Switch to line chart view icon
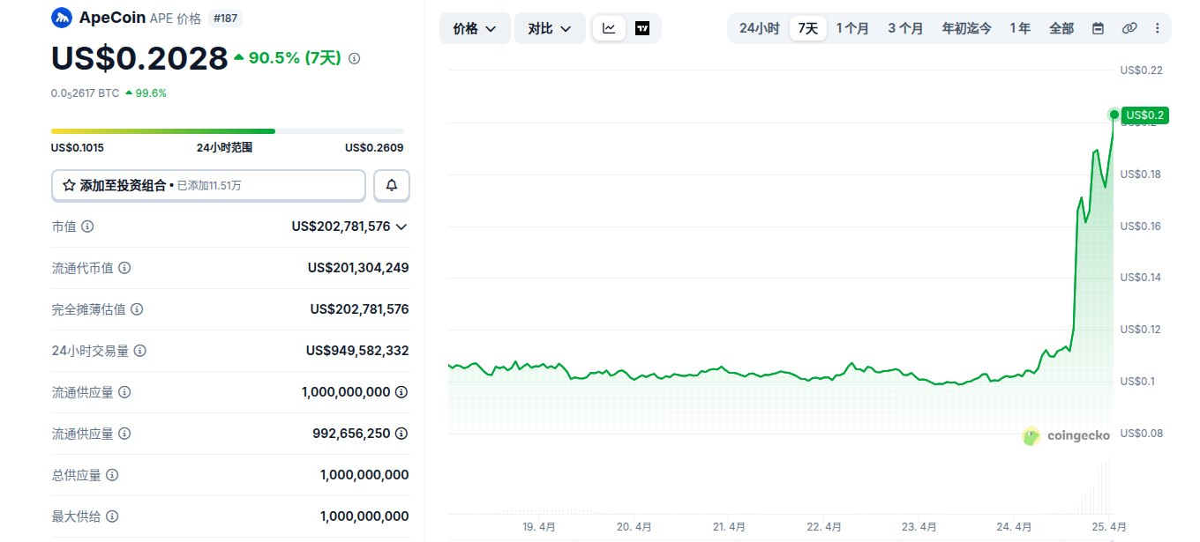This screenshot has width=1200, height=542. click(610, 28)
